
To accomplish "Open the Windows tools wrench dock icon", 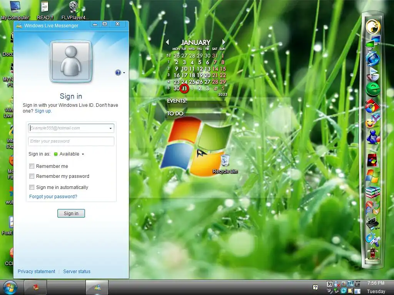I will 373,208.
